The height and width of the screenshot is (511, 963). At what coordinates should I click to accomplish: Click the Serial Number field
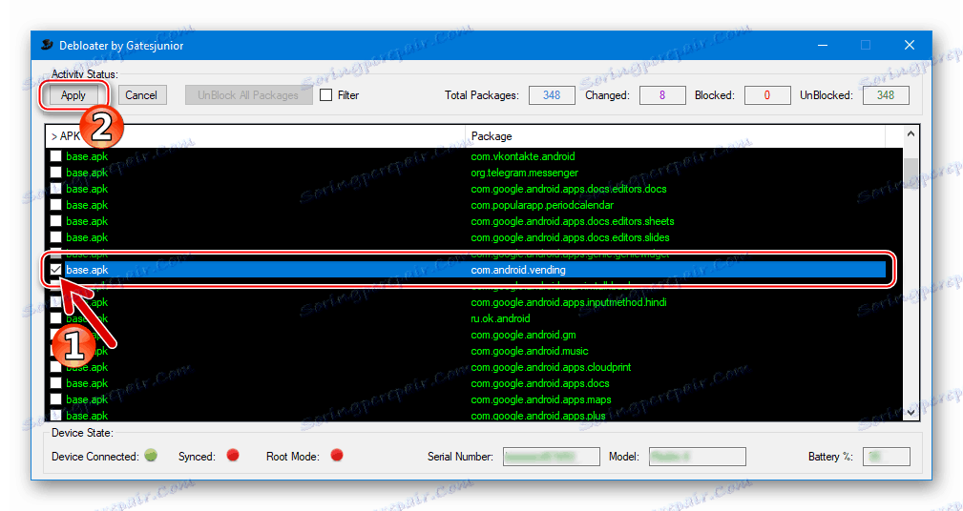click(x=551, y=457)
